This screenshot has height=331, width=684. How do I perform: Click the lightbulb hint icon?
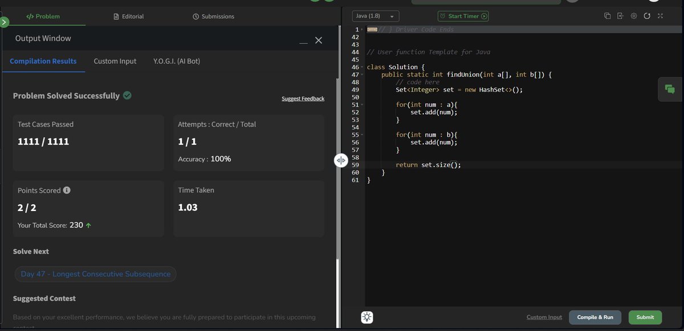[367, 317]
